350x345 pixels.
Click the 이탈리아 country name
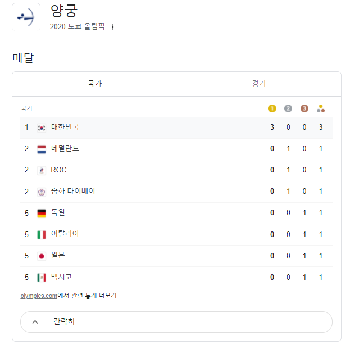coord(65,234)
